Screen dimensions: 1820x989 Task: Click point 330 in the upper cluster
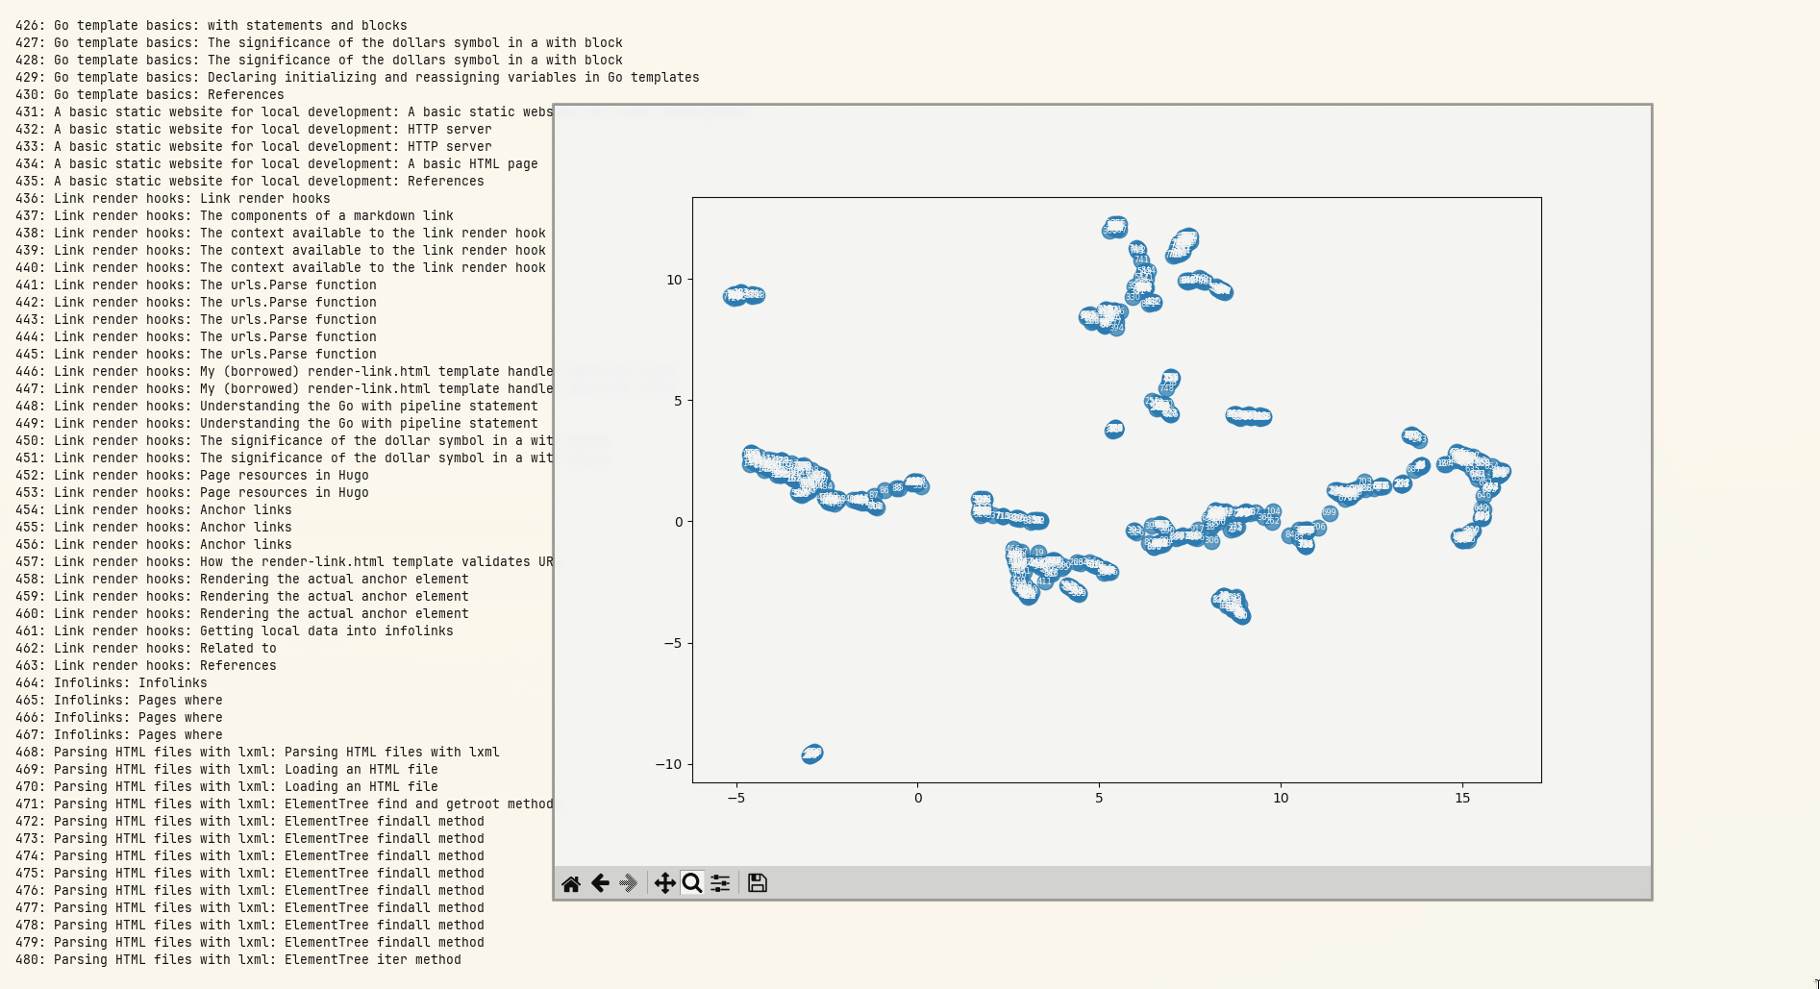[1133, 297]
